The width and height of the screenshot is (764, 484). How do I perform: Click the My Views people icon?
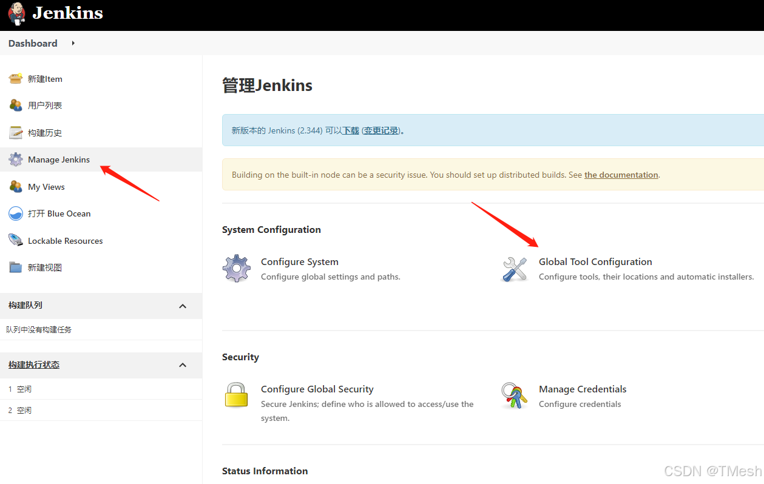click(16, 187)
